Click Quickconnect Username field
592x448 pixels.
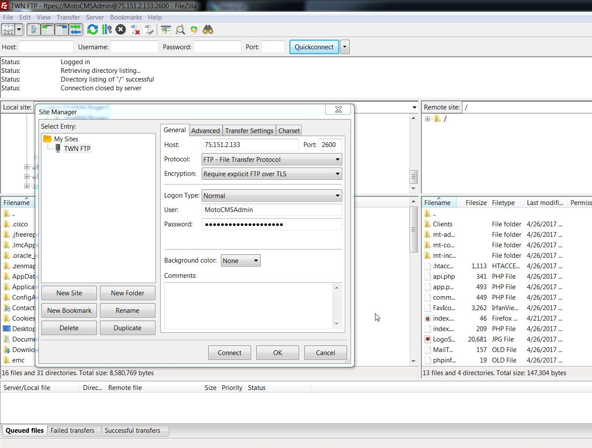pyautogui.click(x=134, y=47)
